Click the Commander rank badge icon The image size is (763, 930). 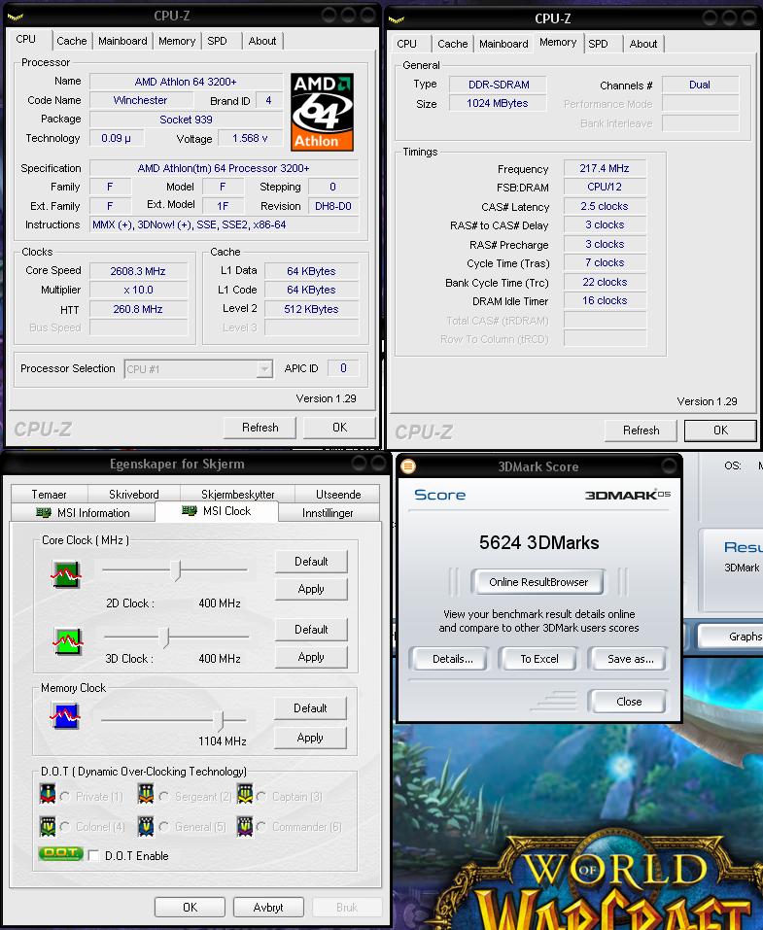244,826
